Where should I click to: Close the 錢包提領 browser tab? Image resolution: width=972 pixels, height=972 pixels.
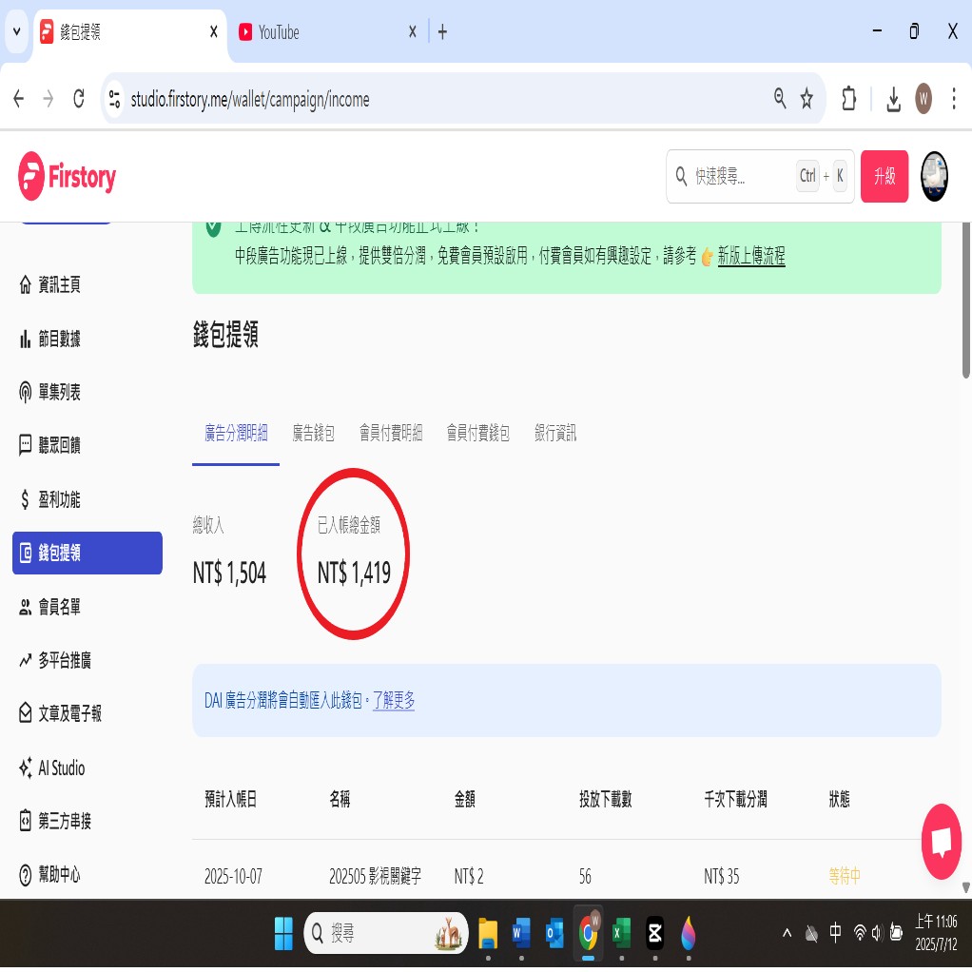coord(214,31)
